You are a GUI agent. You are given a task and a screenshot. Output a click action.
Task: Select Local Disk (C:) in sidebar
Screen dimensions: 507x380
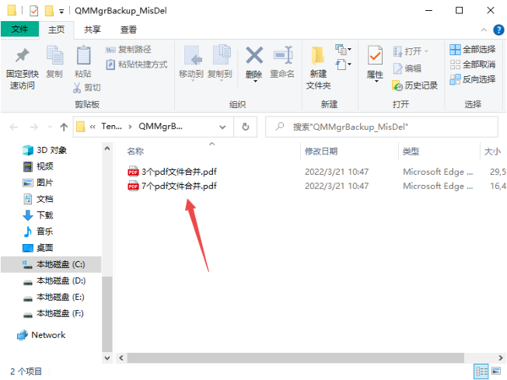(x=51, y=264)
